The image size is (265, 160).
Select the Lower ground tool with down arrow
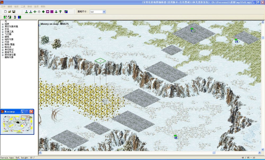[30, 12]
